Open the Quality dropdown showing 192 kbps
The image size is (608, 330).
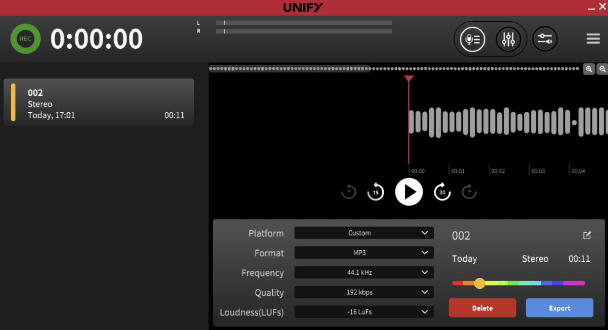pyautogui.click(x=363, y=292)
